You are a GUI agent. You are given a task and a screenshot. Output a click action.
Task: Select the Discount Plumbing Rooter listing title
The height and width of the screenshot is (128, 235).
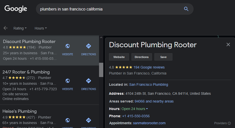29,41
